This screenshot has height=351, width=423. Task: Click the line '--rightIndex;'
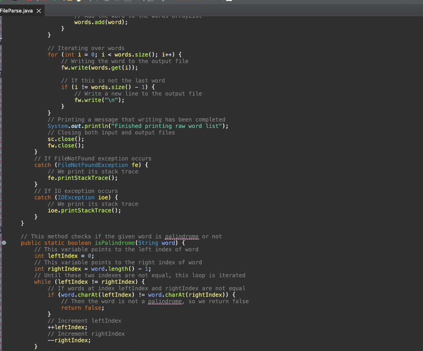(x=69, y=340)
